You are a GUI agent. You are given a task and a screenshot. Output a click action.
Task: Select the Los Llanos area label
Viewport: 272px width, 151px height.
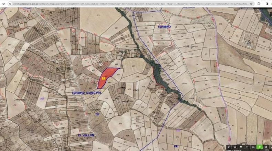[x=191, y=46]
